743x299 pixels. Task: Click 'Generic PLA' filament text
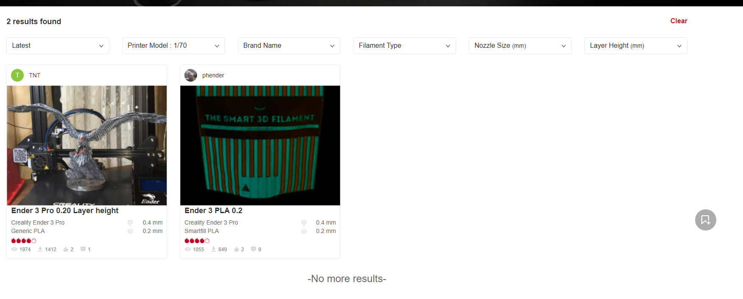[x=28, y=231]
